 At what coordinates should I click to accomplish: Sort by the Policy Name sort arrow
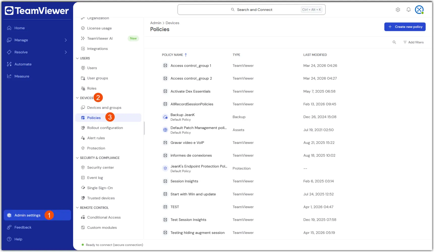point(186,55)
